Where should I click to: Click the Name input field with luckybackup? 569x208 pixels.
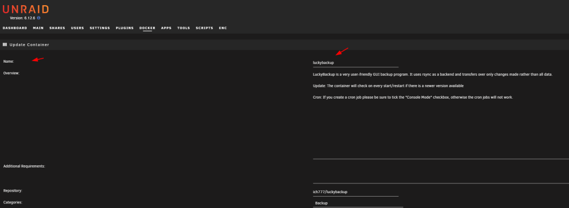pos(356,63)
